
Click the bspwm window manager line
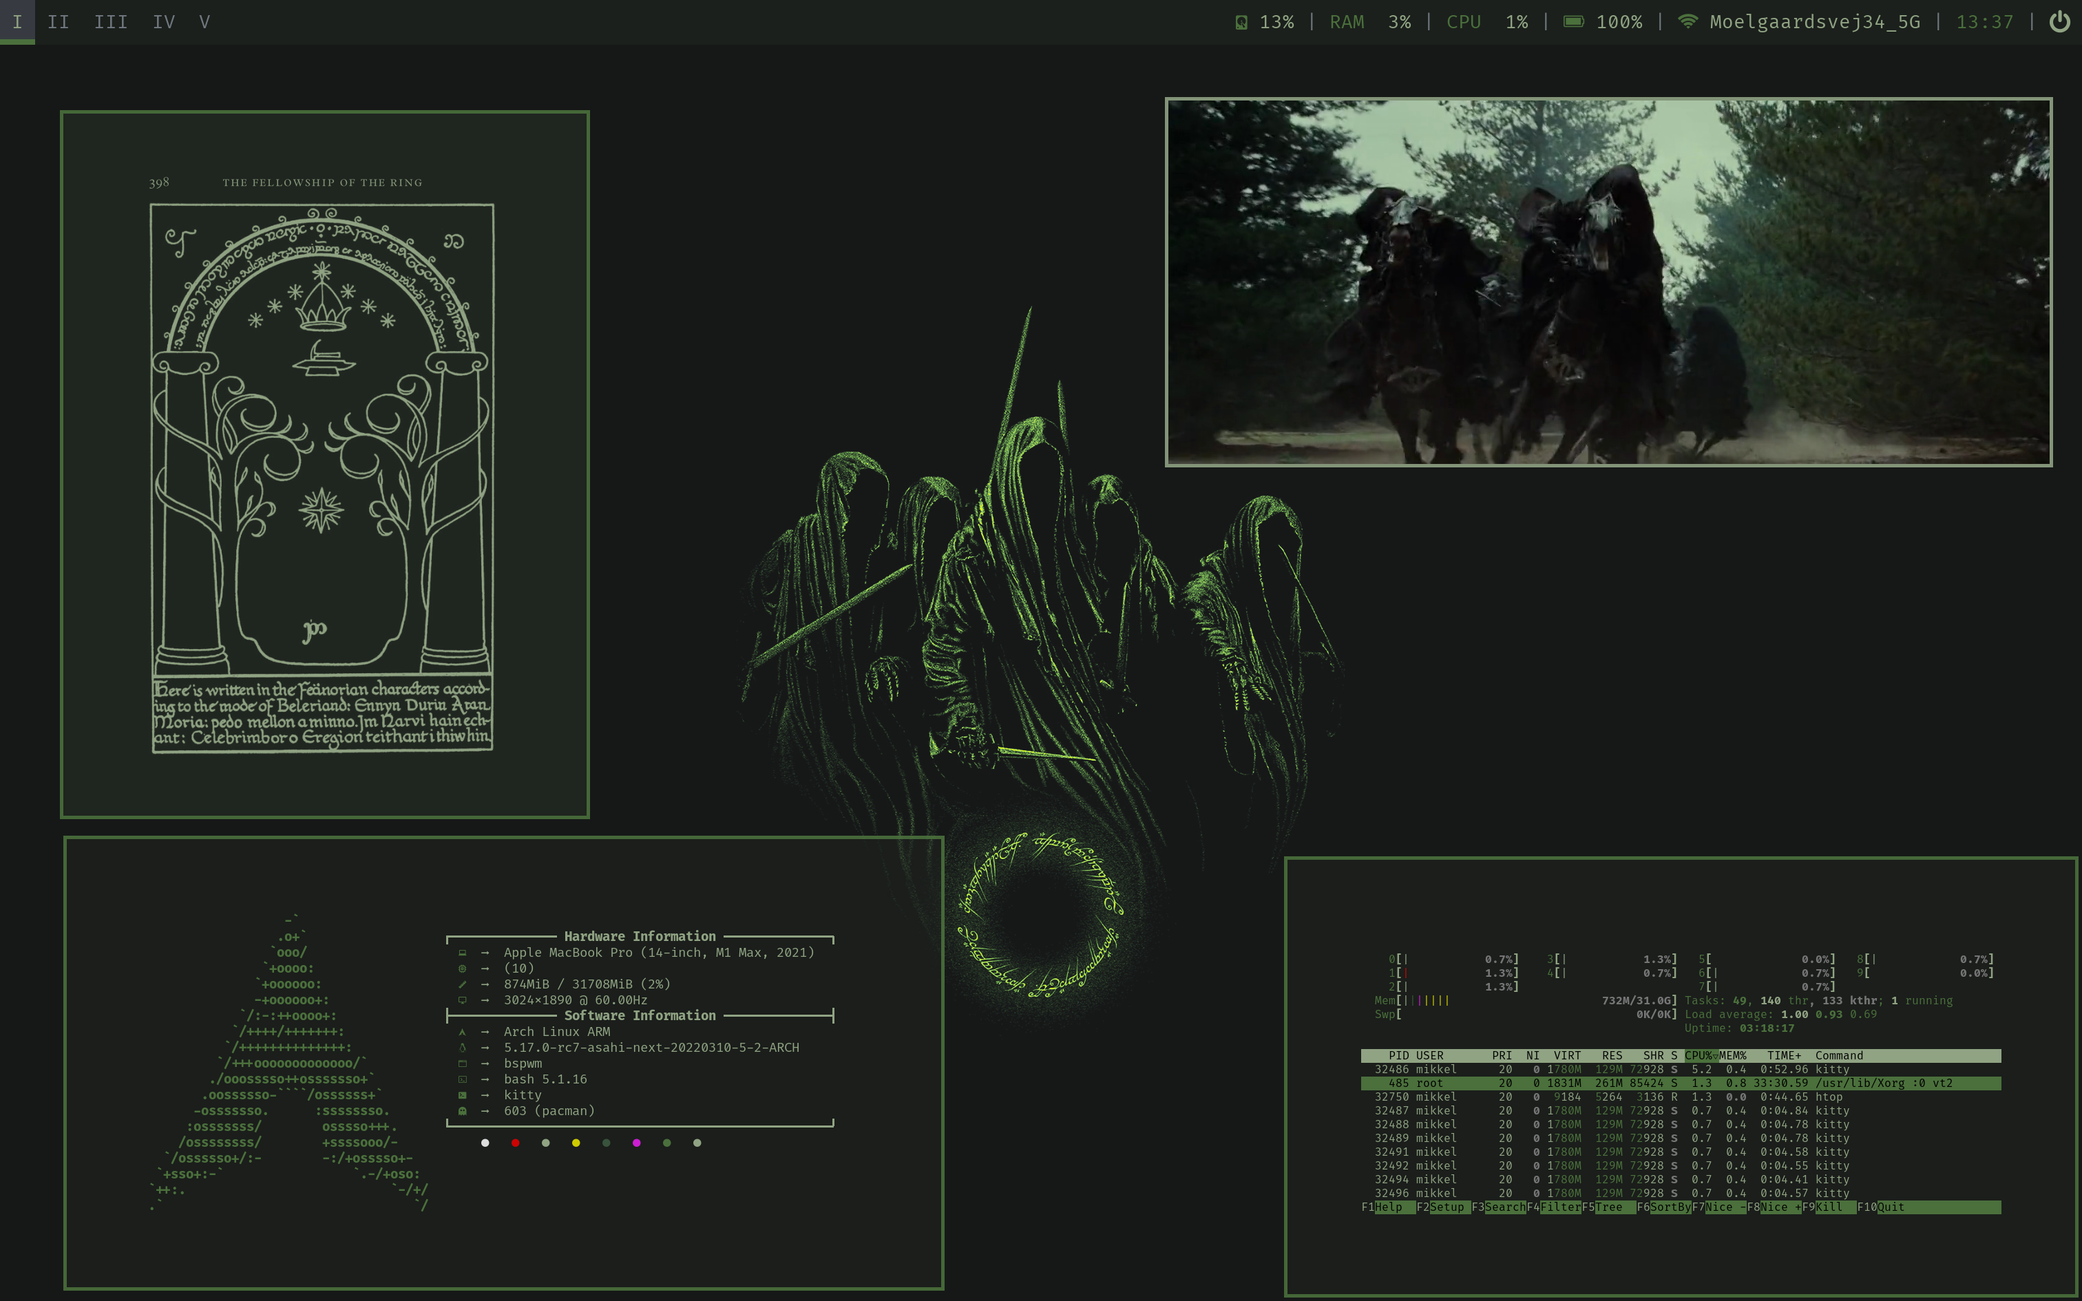point(522,1064)
